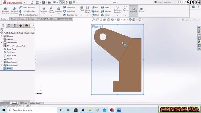Open the DisplayManager color ball tab

[26, 26]
